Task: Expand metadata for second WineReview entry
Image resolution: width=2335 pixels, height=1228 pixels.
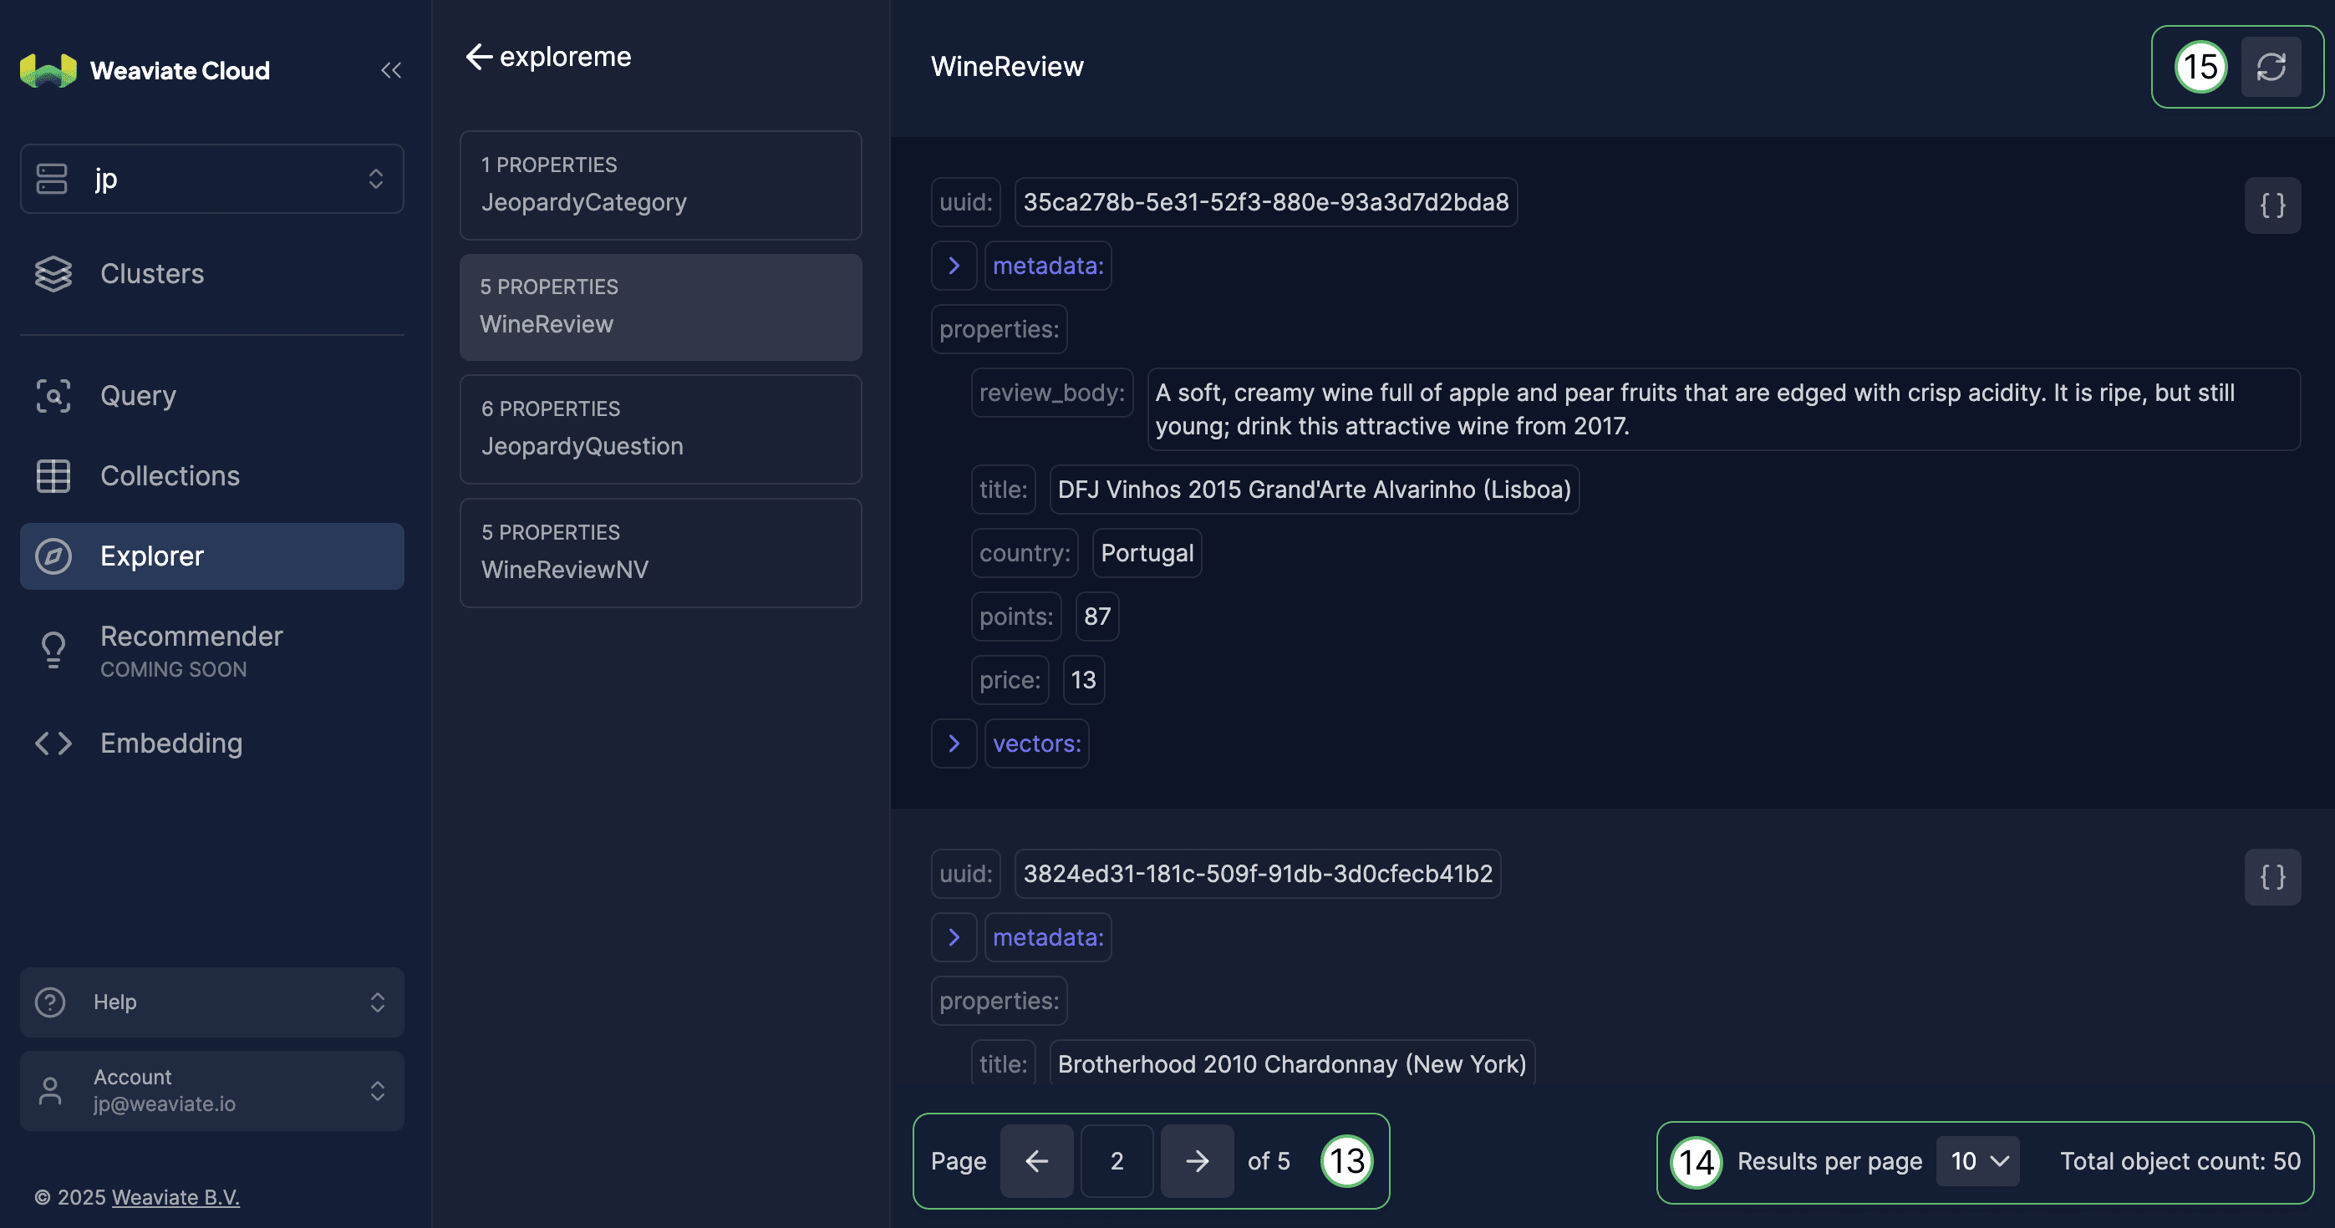Action: pyautogui.click(x=954, y=936)
